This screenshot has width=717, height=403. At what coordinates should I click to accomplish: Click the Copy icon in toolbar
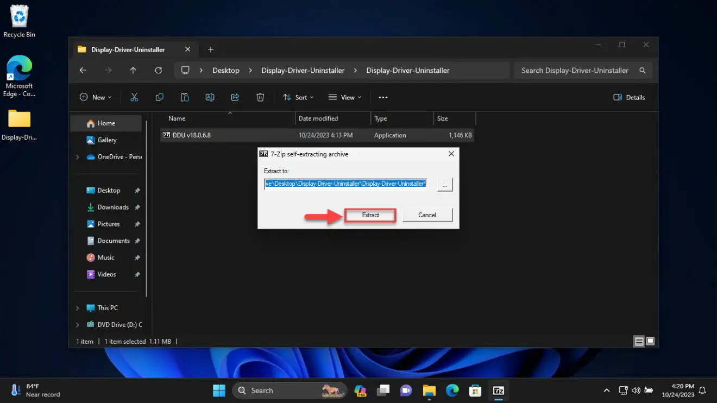pos(159,97)
